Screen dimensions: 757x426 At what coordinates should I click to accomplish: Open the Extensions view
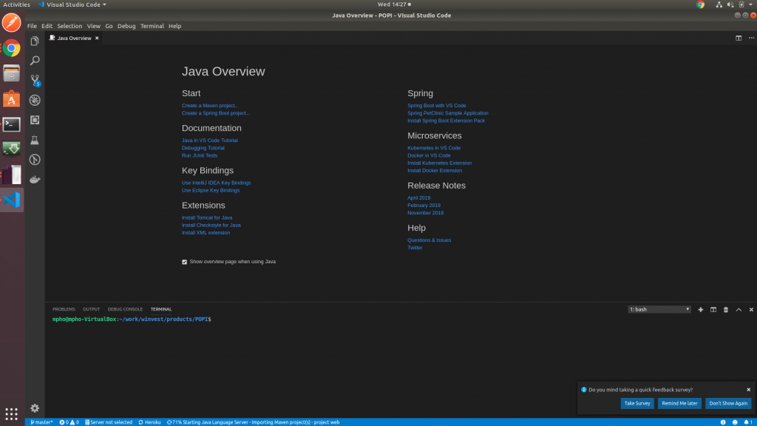click(x=34, y=120)
